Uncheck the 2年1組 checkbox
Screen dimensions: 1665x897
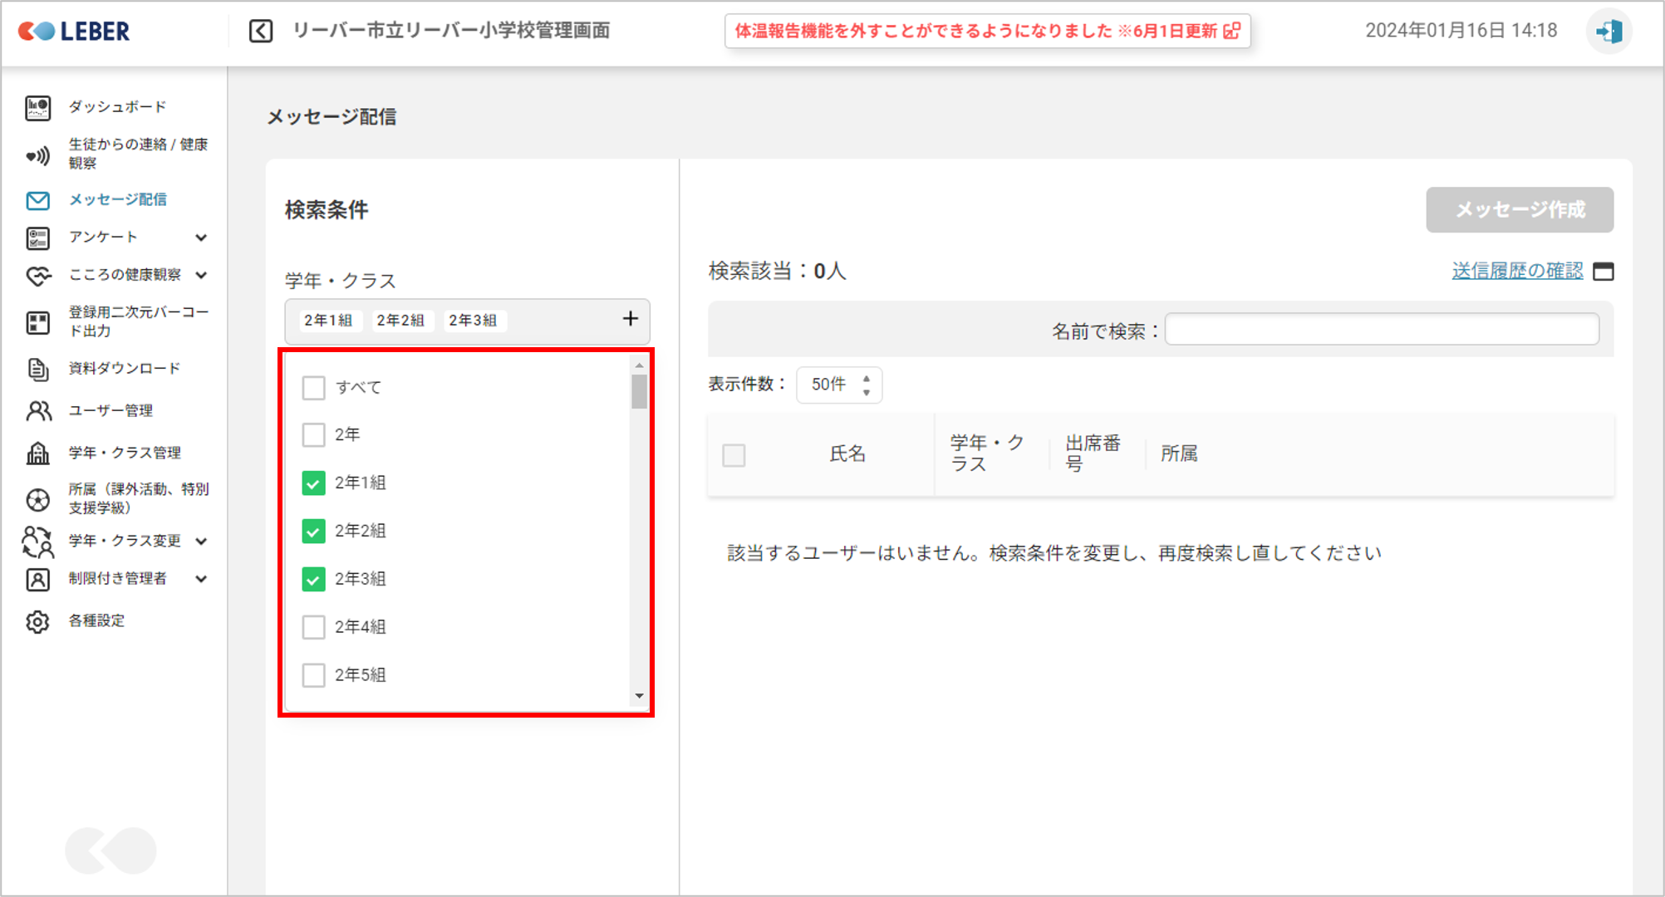(x=313, y=483)
